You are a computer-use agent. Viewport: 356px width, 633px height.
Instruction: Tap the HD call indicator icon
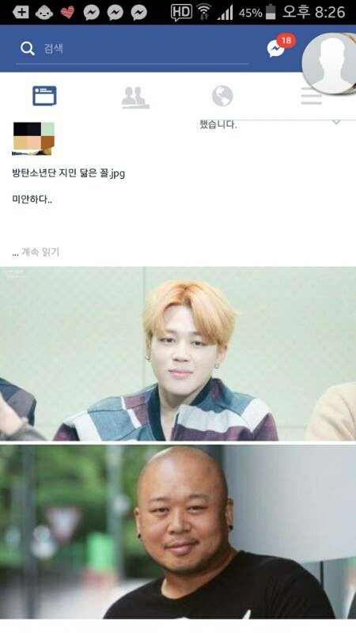[181, 13]
